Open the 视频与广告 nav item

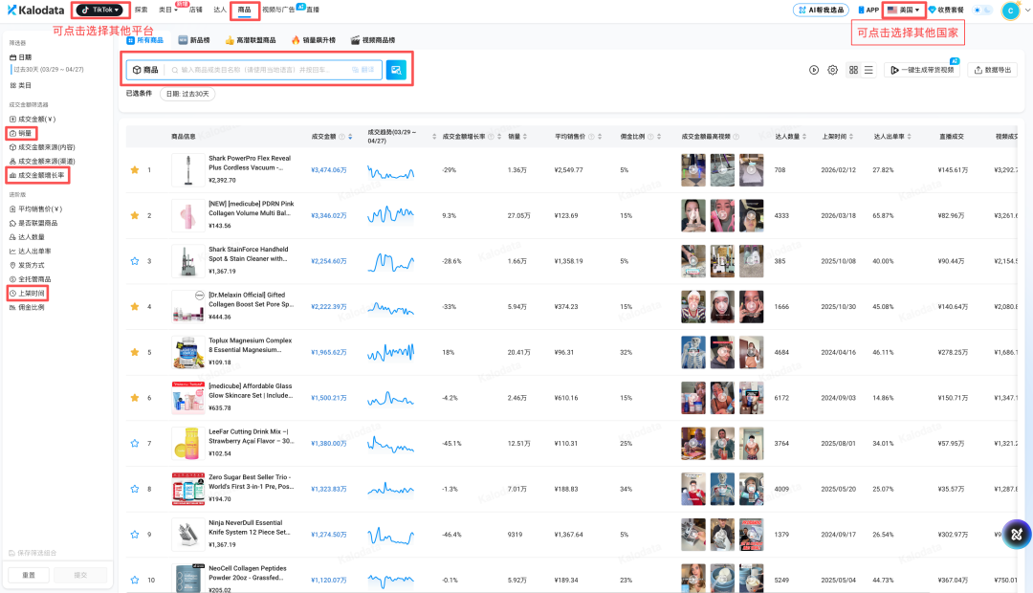point(278,10)
